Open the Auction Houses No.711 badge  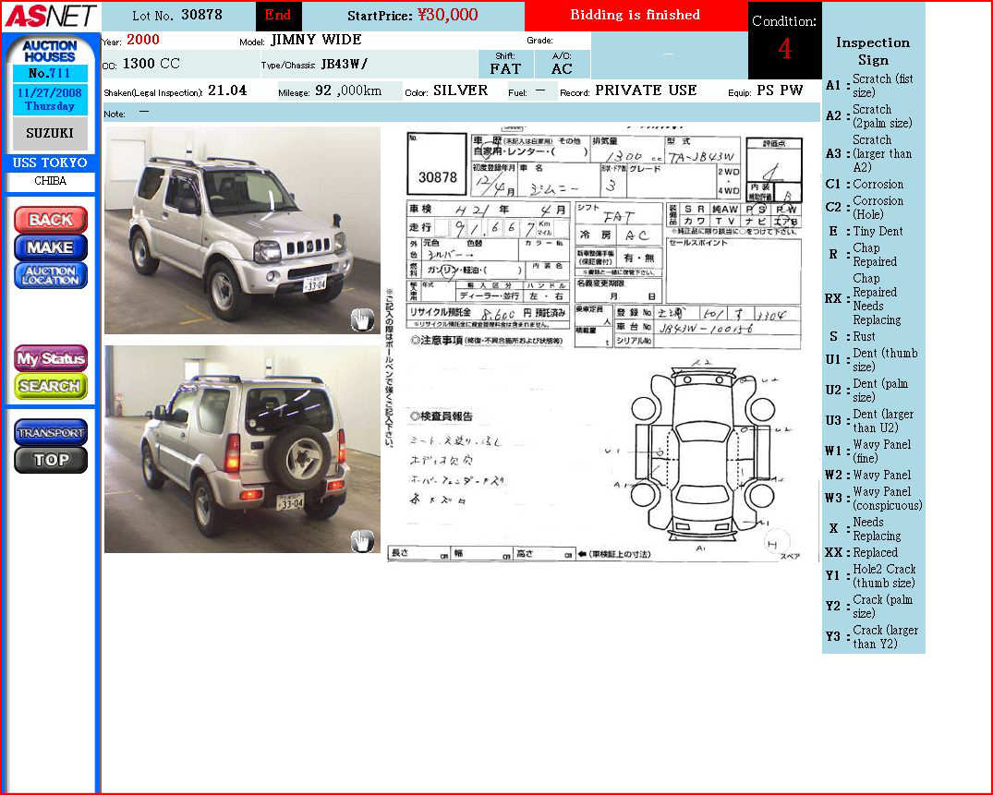tap(50, 60)
